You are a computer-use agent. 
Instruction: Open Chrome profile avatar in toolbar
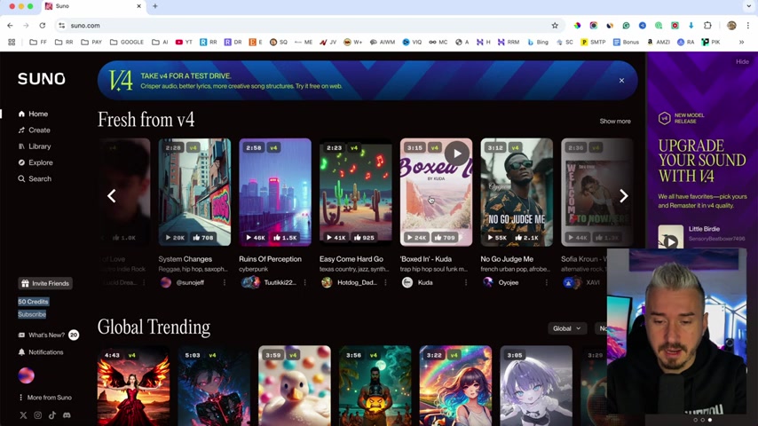coord(731,26)
